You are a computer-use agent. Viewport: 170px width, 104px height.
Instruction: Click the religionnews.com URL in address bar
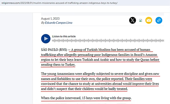tap(59, 3)
